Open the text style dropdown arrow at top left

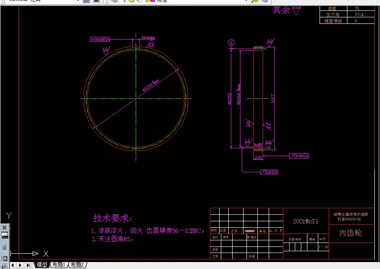78,1
